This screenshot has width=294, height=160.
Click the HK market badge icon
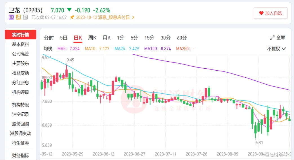pos(11,17)
